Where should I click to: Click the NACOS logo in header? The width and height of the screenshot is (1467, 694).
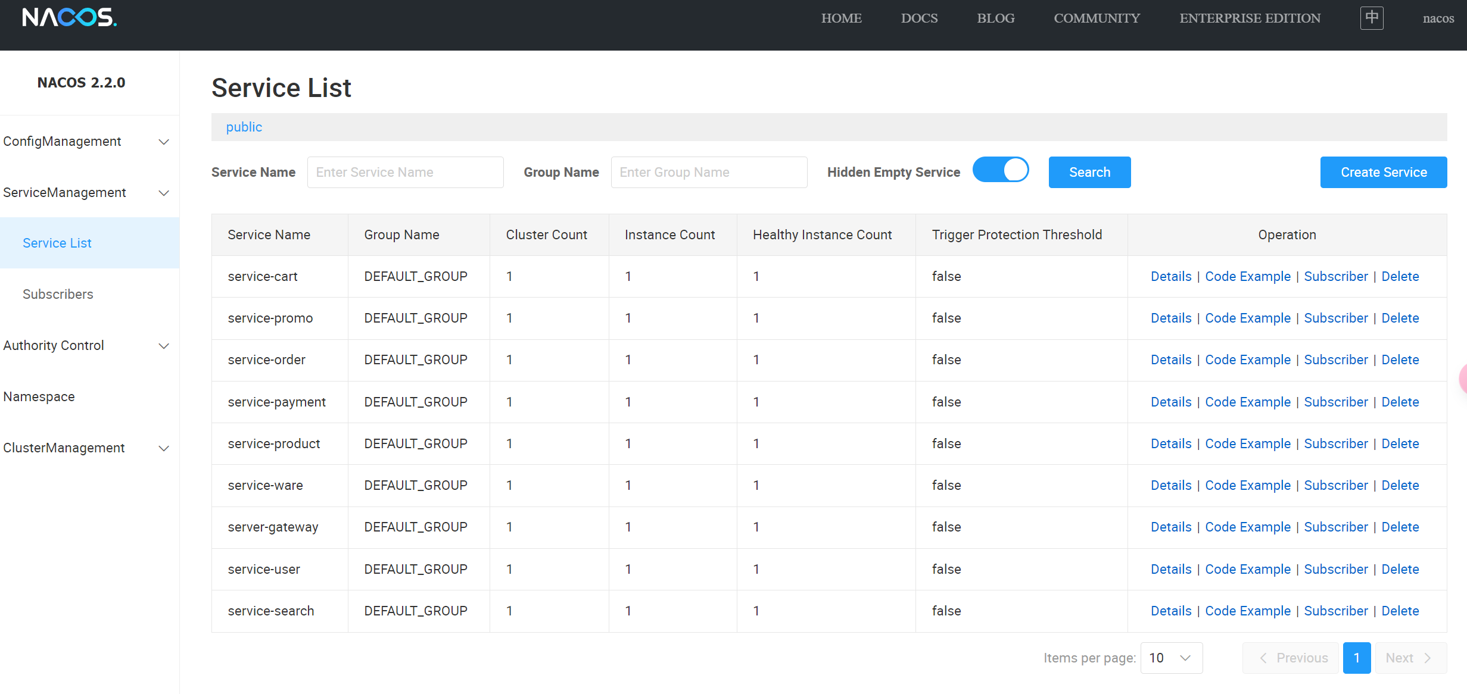click(x=69, y=17)
